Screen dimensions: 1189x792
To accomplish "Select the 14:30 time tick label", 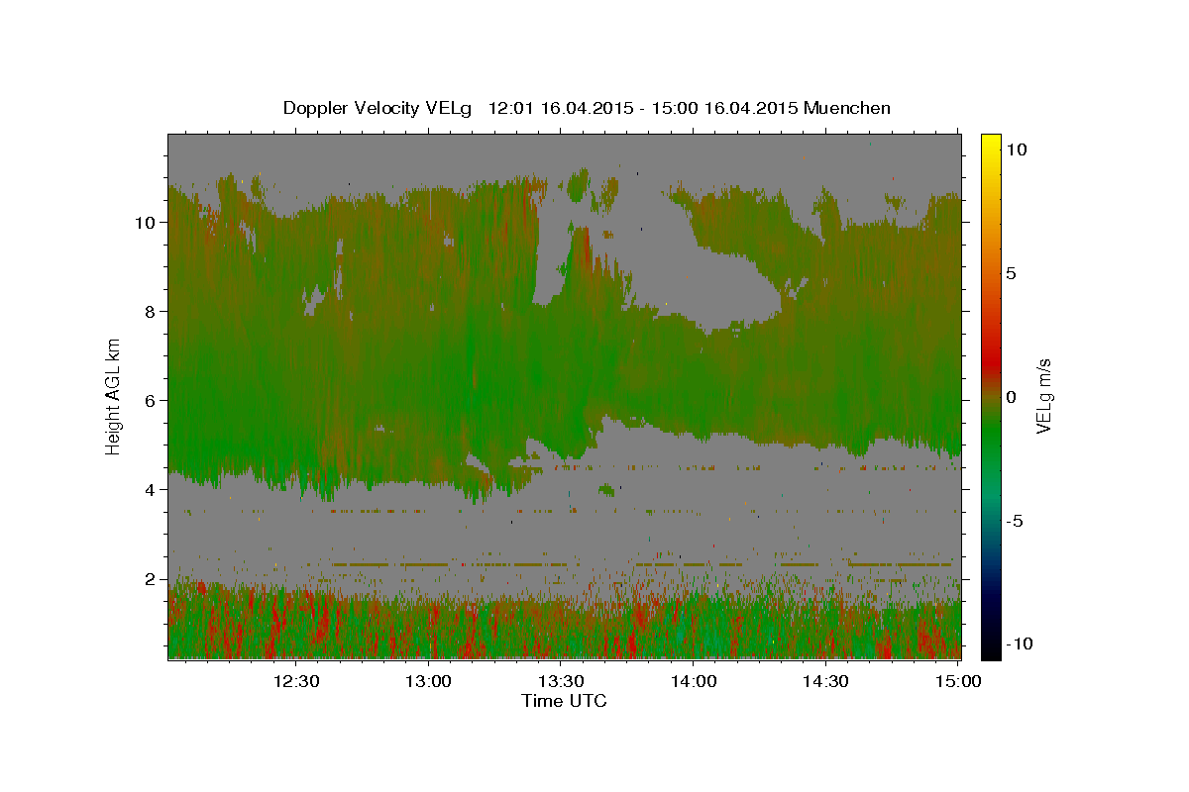I will 826,681.
